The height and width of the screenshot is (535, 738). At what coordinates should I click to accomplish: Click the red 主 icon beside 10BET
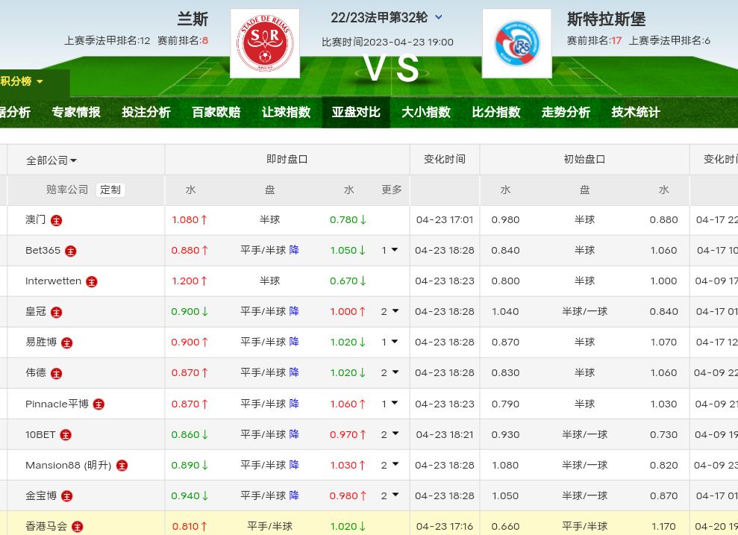[x=66, y=435]
